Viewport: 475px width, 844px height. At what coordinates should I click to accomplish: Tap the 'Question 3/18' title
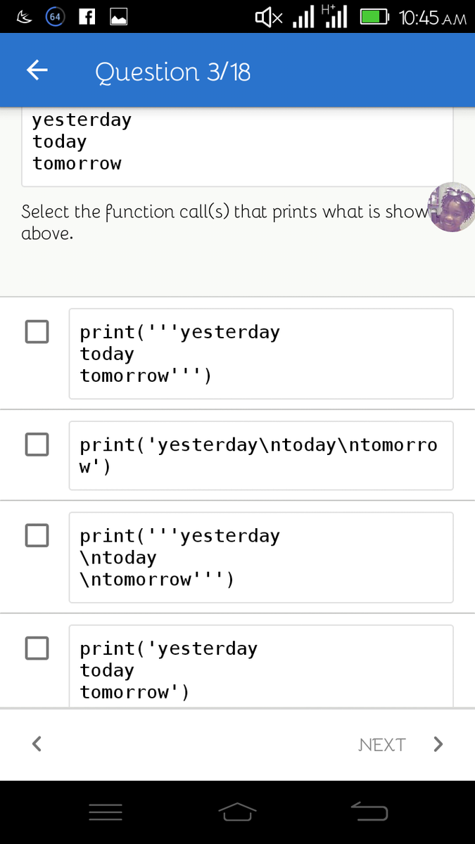pos(172,72)
